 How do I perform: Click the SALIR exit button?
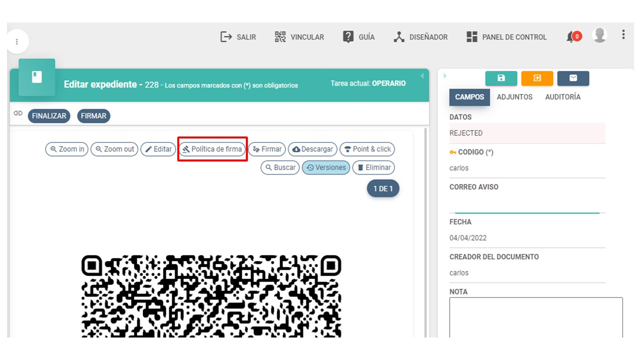[238, 37]
